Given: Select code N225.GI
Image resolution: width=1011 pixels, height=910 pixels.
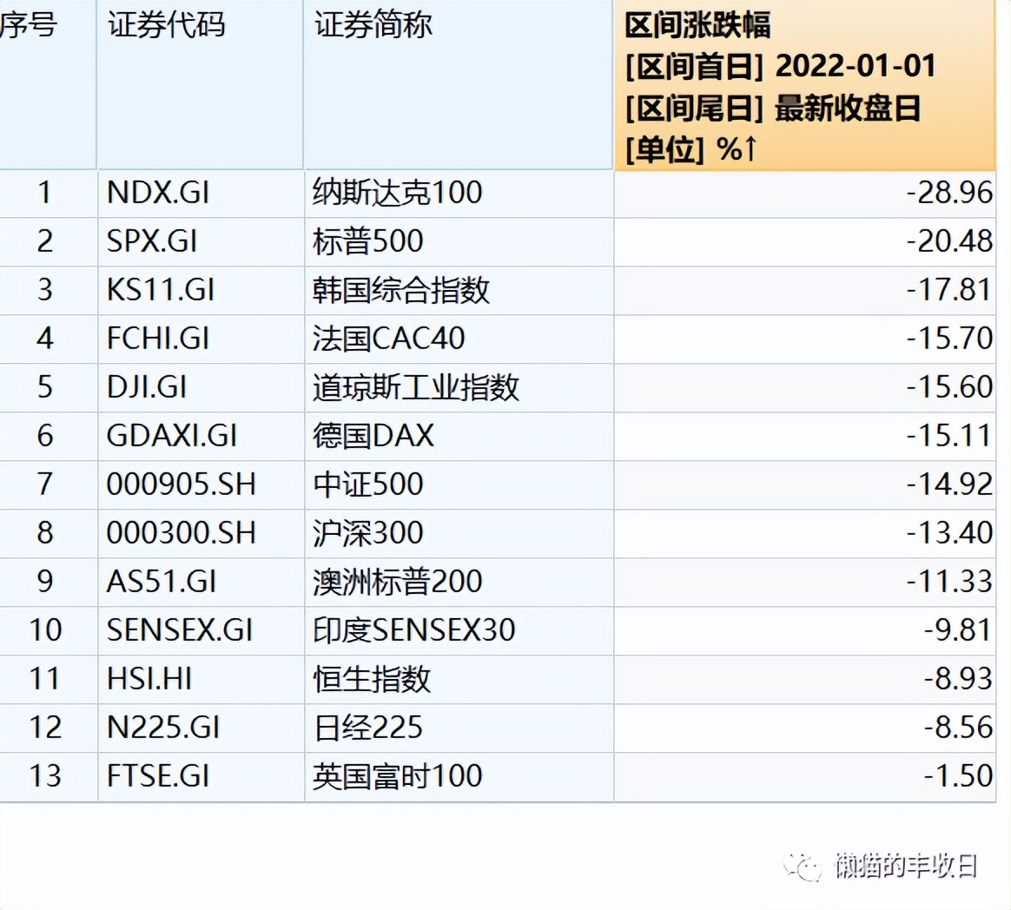Looking at the screenshot, I should 163,729.
